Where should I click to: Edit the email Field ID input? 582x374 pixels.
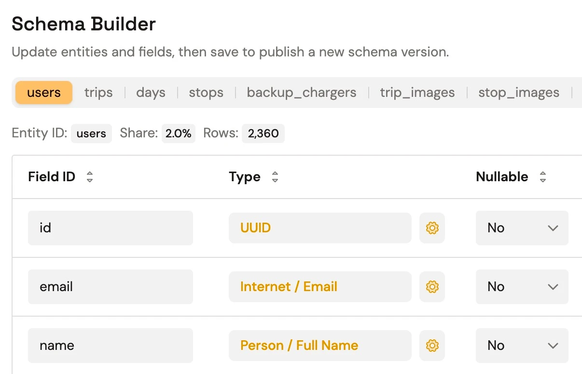click(x=111, y=287)
